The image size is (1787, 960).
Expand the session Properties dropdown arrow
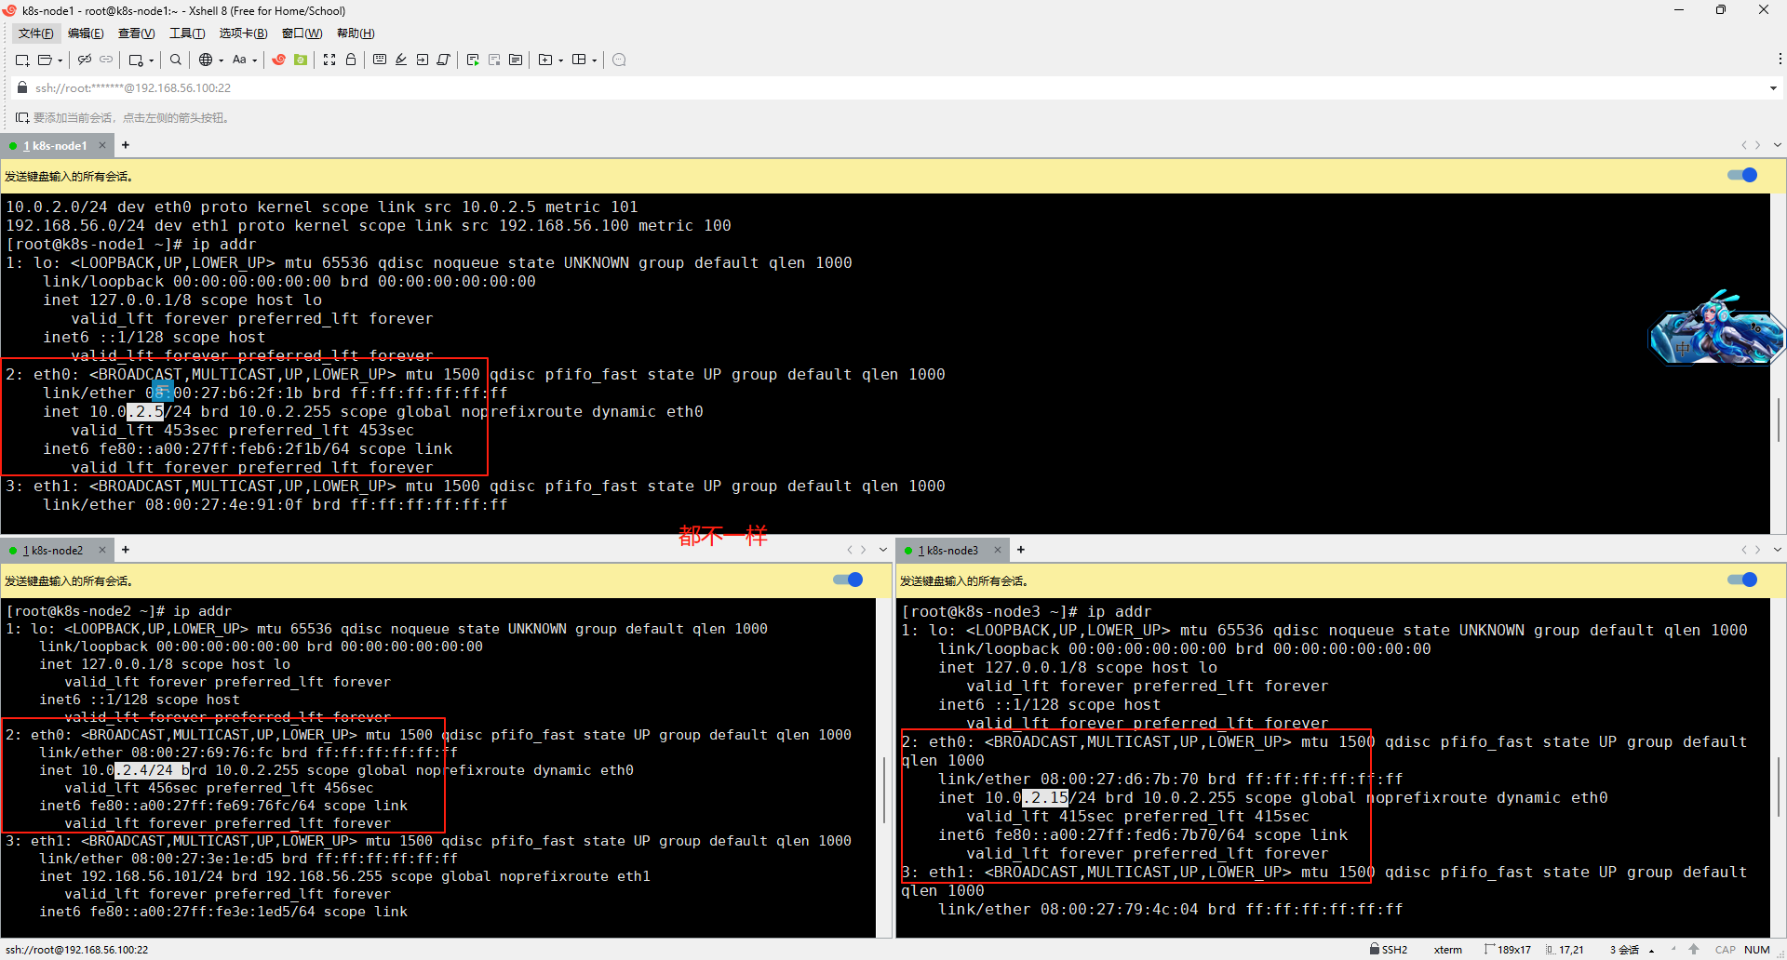tap(152, 60)
